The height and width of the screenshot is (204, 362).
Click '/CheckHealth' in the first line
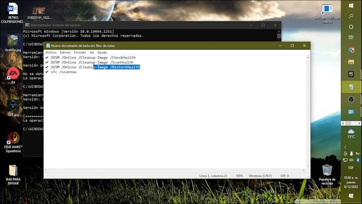pyautogui.click(x=123, y=58)
